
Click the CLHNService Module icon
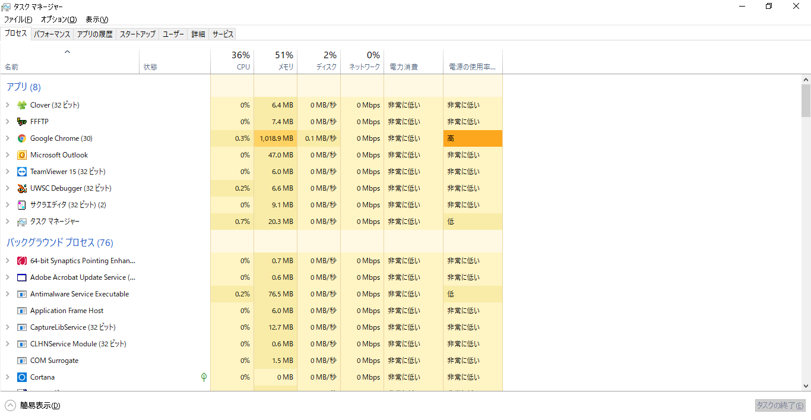click(22, 344)
